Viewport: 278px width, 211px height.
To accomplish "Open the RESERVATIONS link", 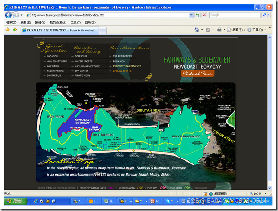I will point(55,70).
